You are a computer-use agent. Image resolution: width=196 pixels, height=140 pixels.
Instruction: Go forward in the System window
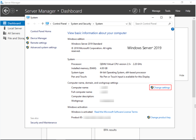(34, 24)
